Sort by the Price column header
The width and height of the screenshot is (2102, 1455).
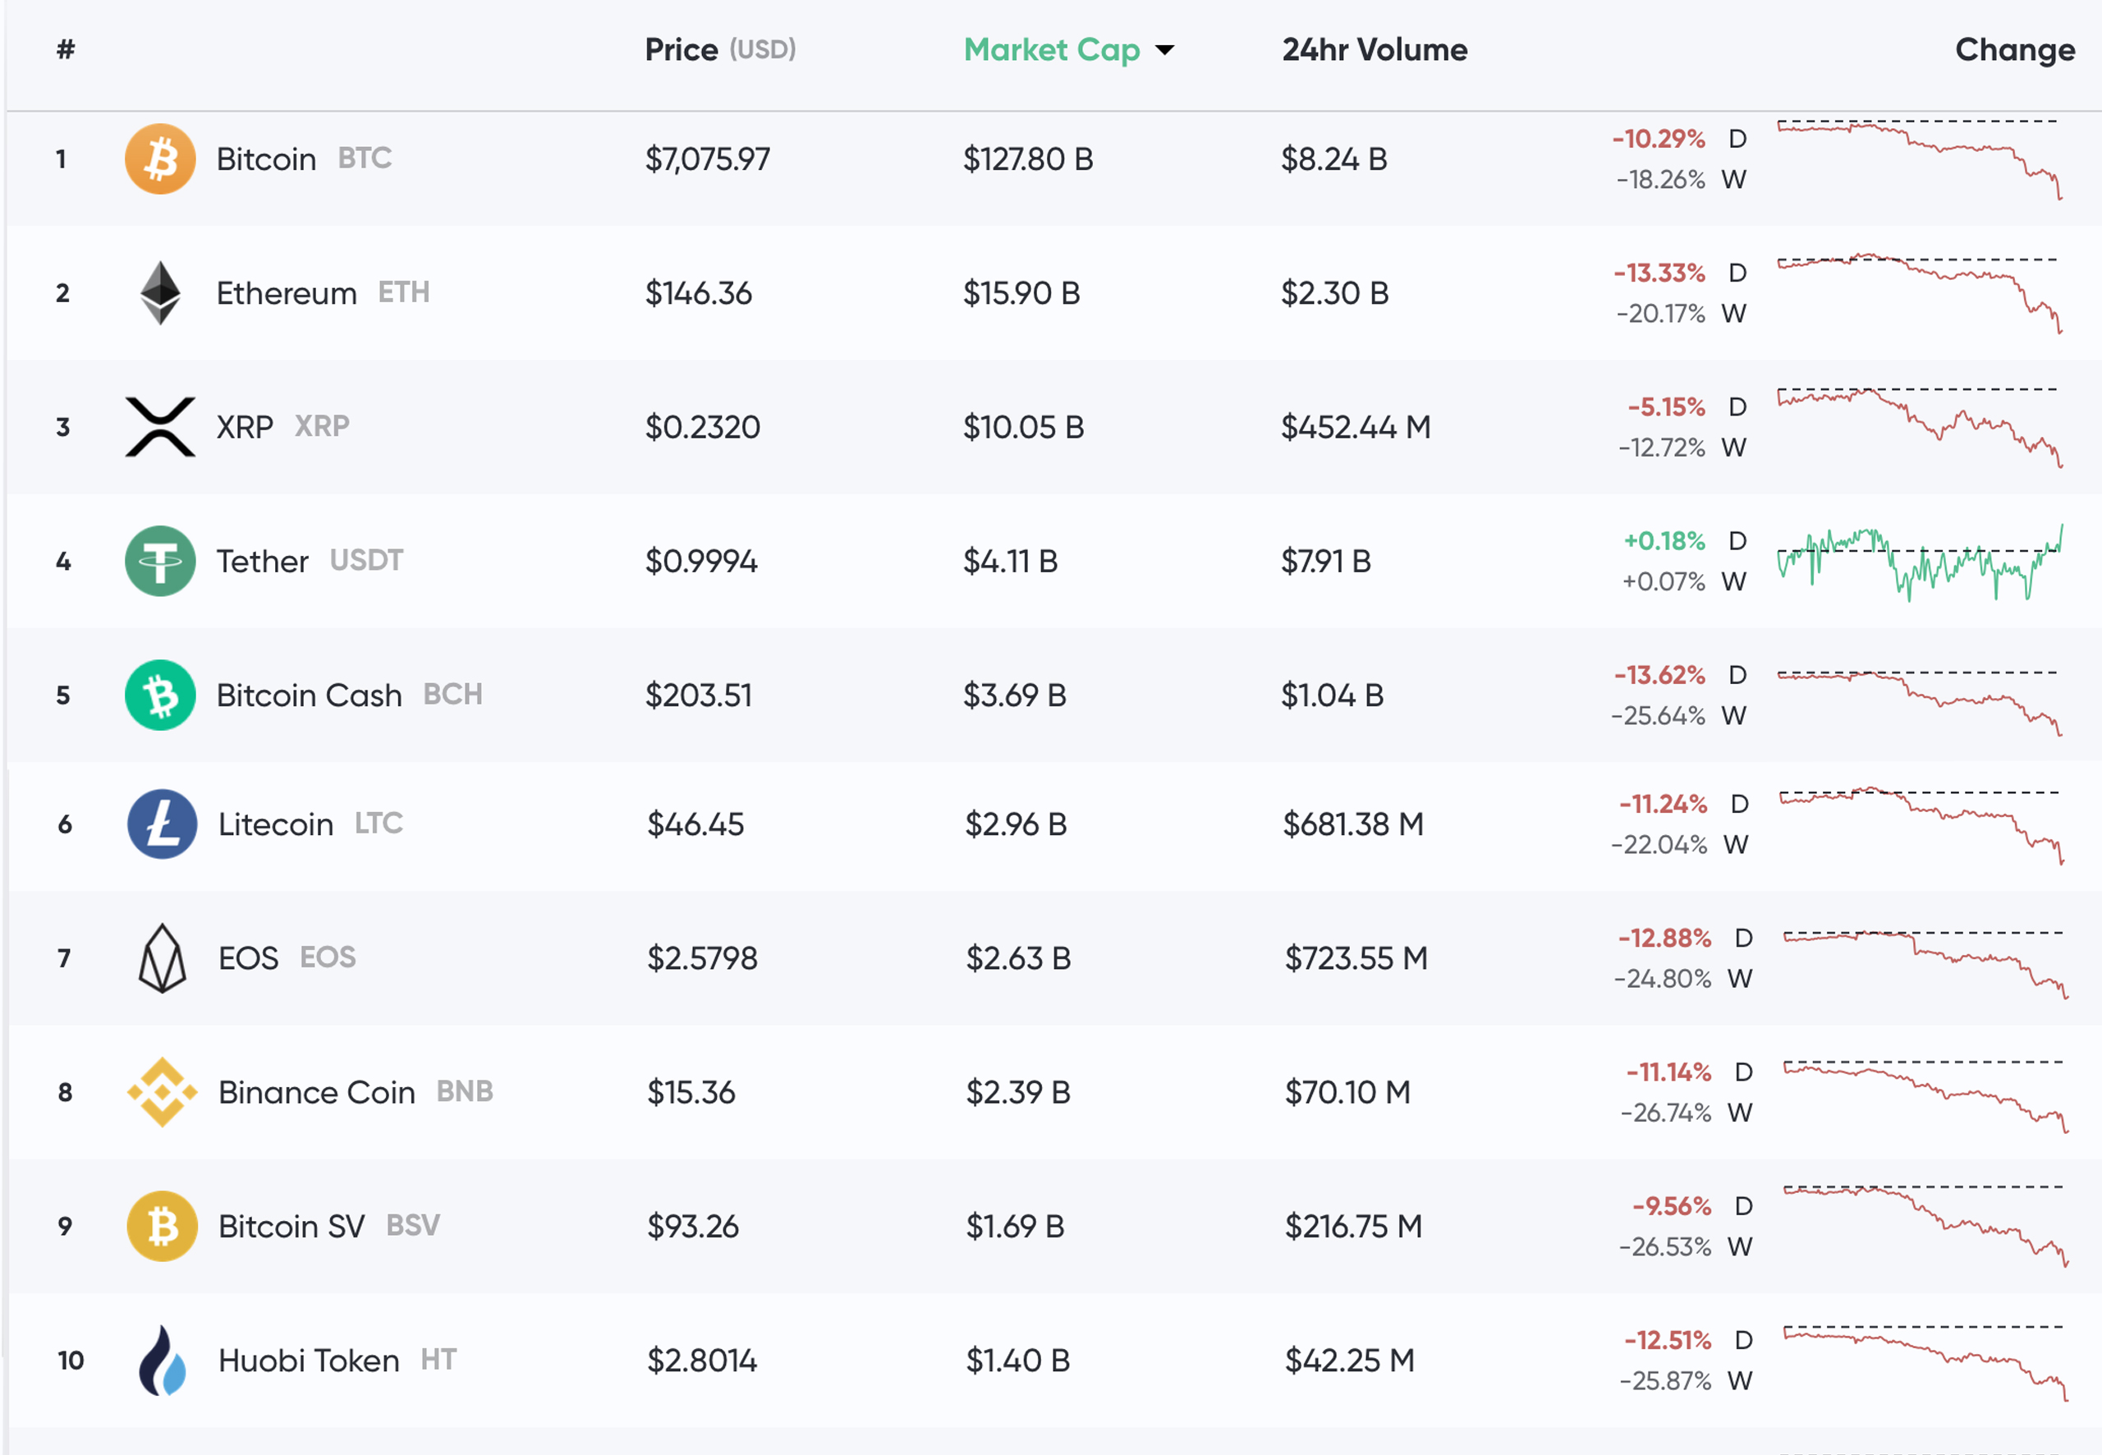(681, 49)
